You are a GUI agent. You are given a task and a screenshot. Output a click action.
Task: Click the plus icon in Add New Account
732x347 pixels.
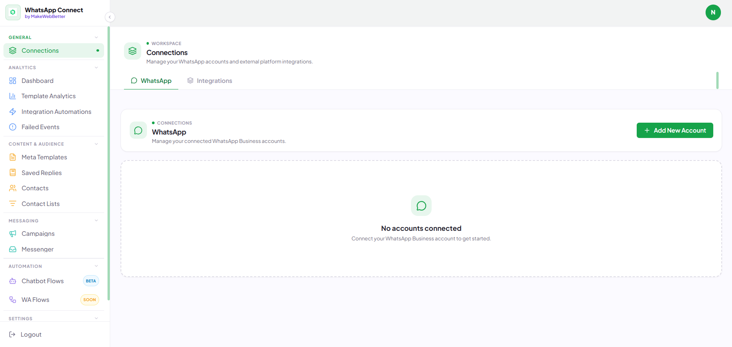pyautogui.click(x=647, y=130)
